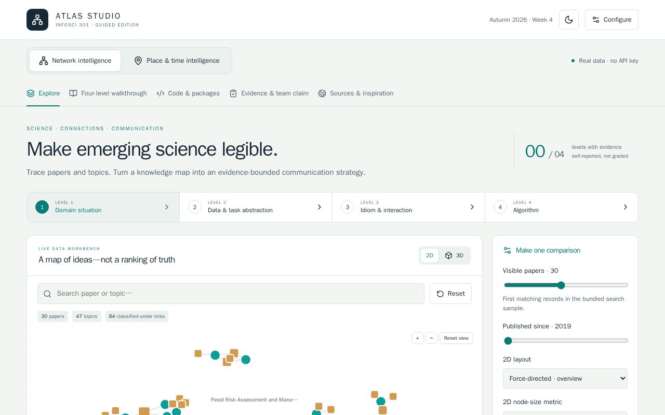Switch to Place & time intelligence

pos(177,61)
